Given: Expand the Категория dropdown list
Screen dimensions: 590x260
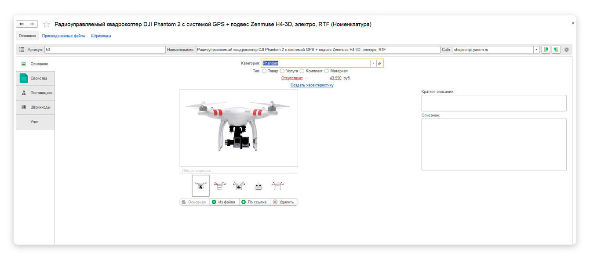Looking at the screenshot, I should (x=373, y=63).
